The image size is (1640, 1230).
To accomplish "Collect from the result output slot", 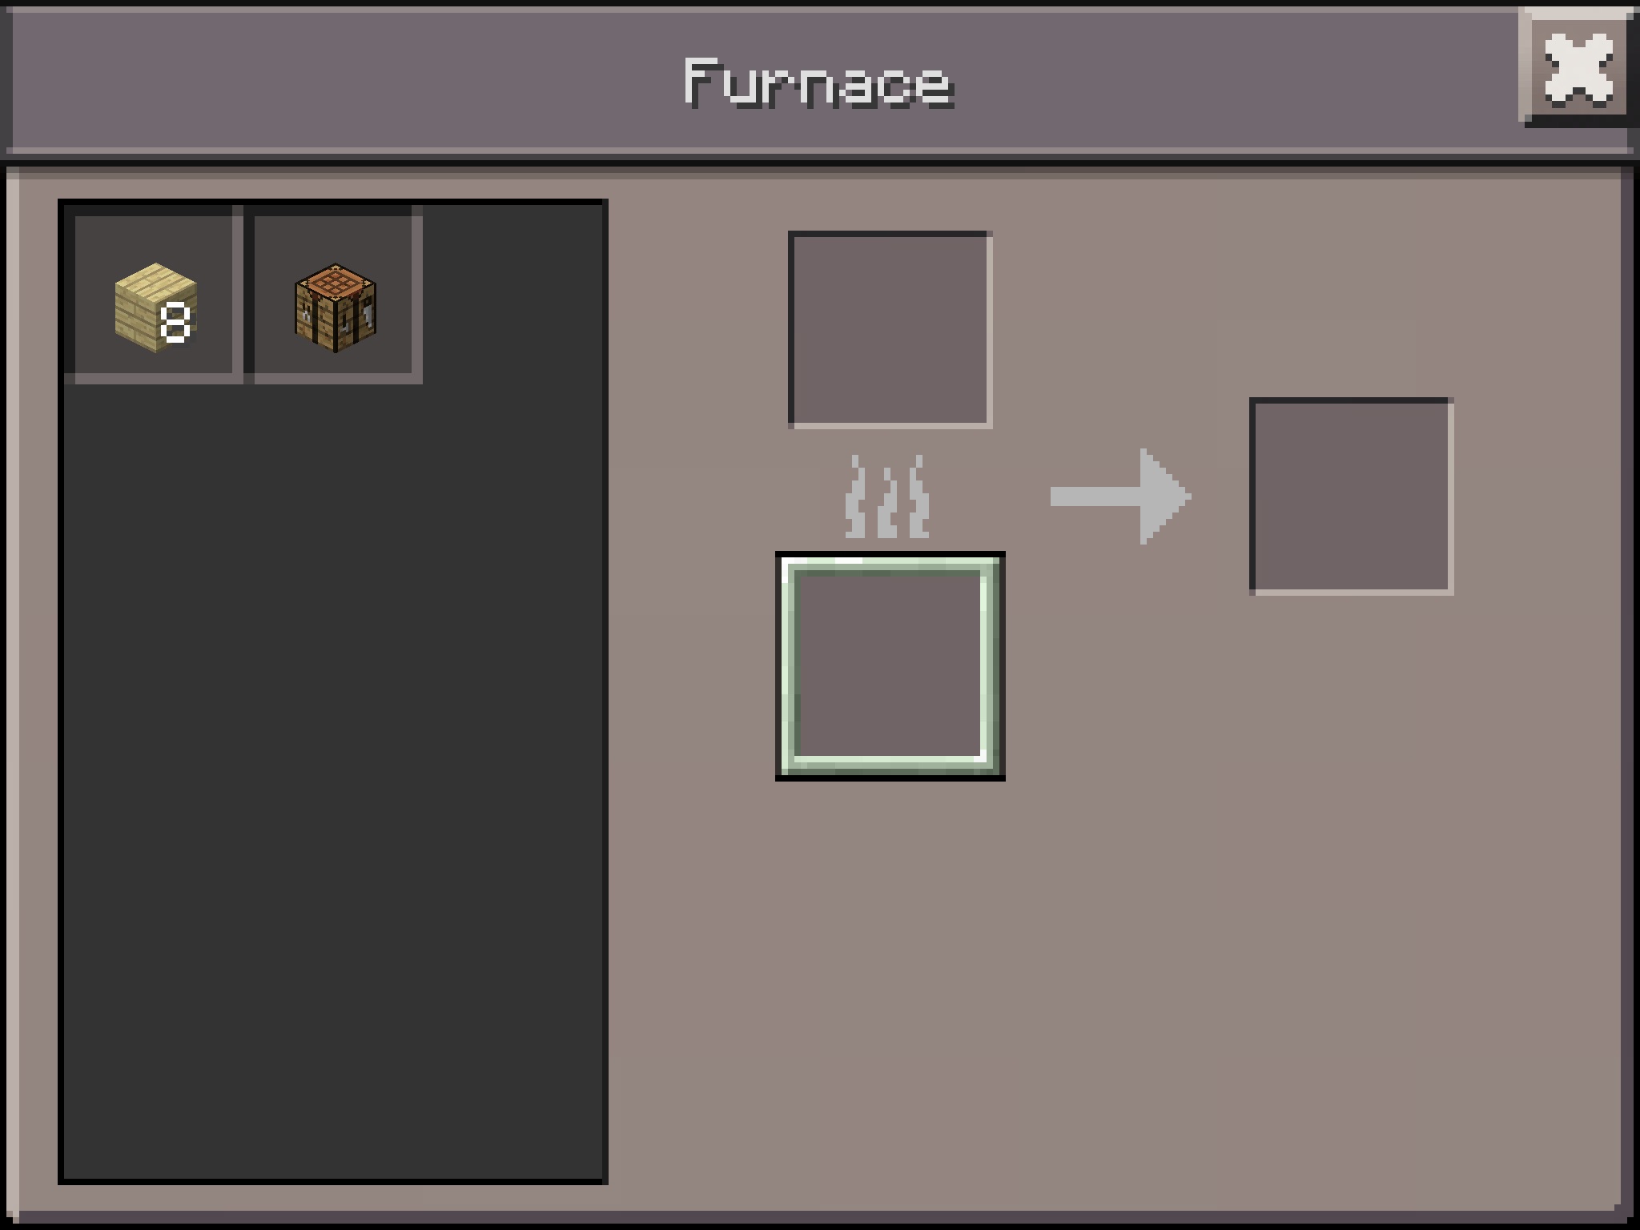I will [1351, 496].
